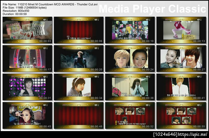Select the thumbnail at 00:00:20
Image resolution: width=209 pixels, height=138 pixels.
[x=79, y=59]
